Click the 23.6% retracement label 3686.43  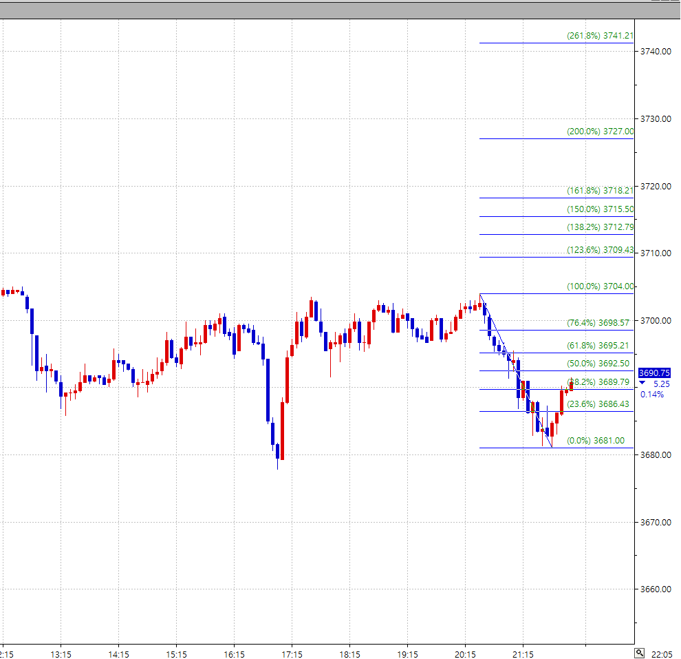598,404
